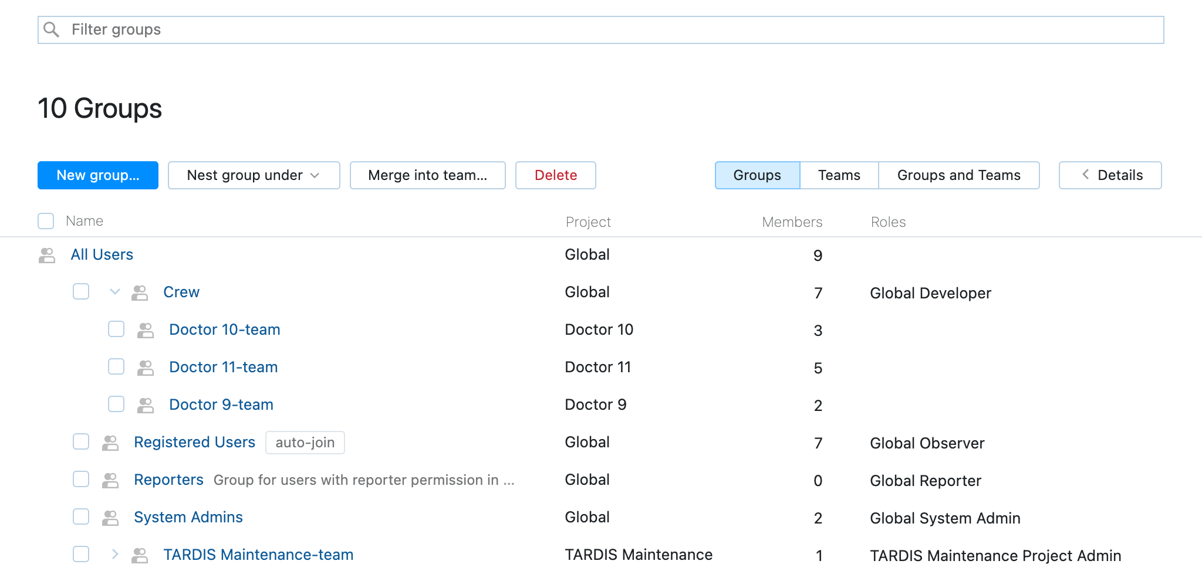This screenshot has height=588, width=1202.
Task: Expand the TARDIS Maintenance-team group
Action: click(114, 555)
